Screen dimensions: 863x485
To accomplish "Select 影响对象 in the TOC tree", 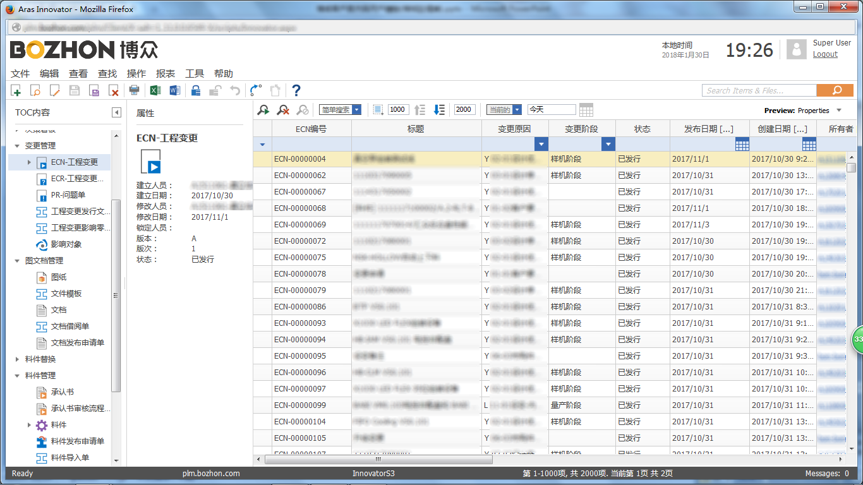I will (66, 244).
